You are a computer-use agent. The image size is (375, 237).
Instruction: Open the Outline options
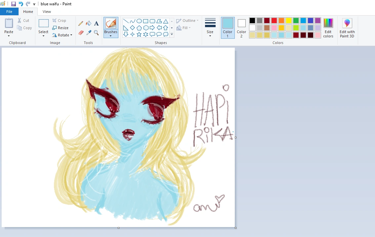click(187, 20)
